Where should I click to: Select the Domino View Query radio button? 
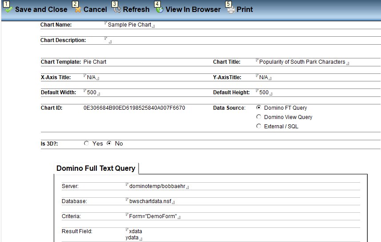coord(259,117)
